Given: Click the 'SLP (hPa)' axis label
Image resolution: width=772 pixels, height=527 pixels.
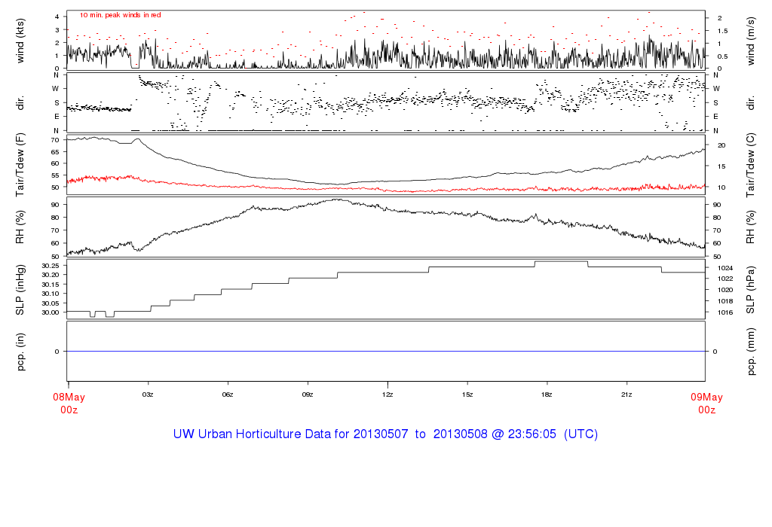Looking at the screenshot, I should 750,290.
